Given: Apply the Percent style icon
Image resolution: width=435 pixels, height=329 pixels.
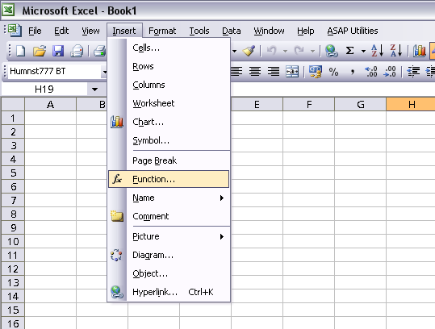Looking at the screenshot, I should 333,72.
